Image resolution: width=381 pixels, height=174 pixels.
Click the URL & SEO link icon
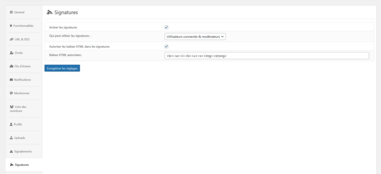12,39
